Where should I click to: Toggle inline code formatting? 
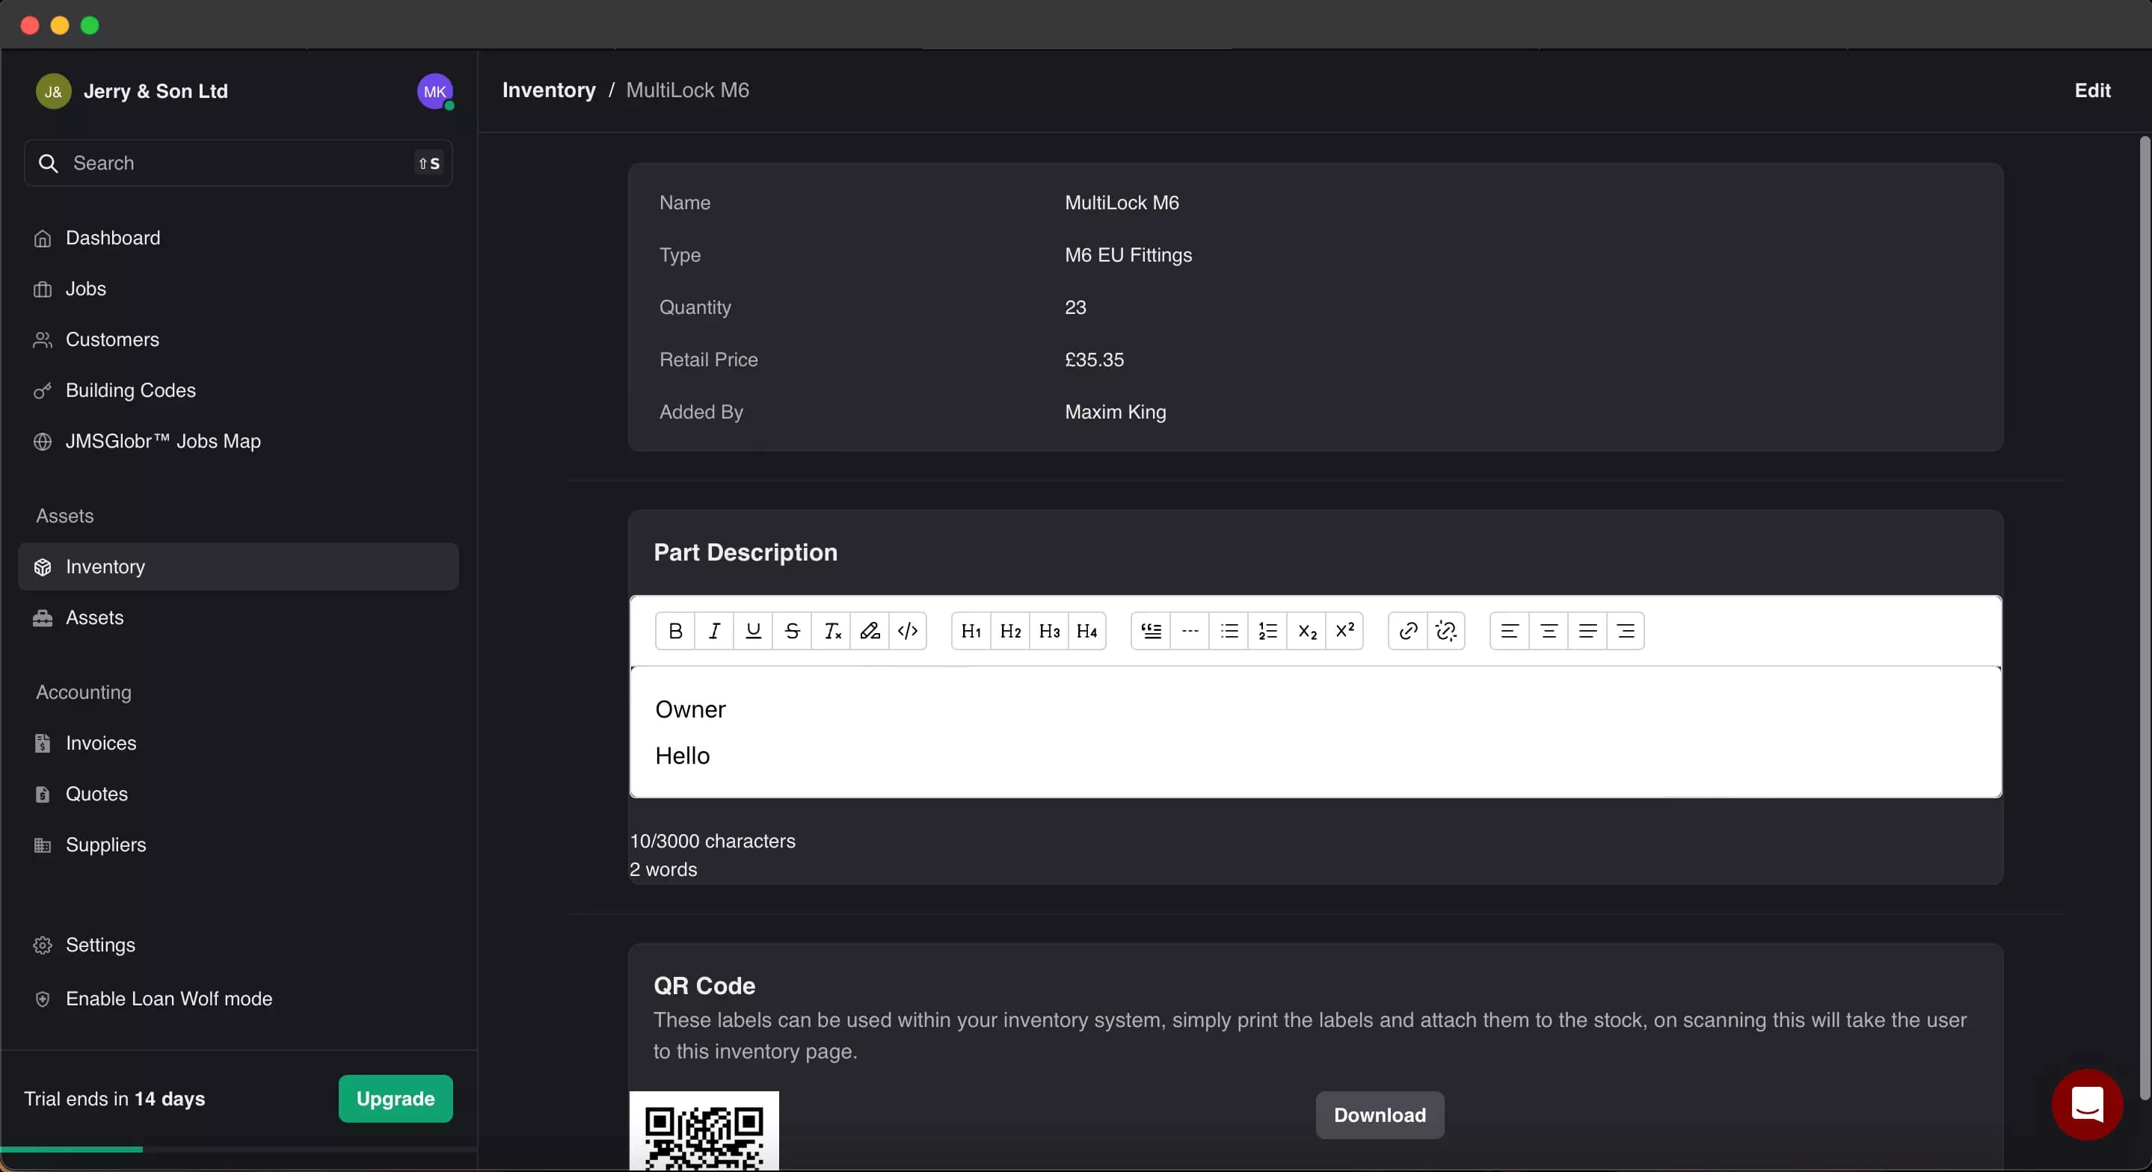[x=907, y=631]
